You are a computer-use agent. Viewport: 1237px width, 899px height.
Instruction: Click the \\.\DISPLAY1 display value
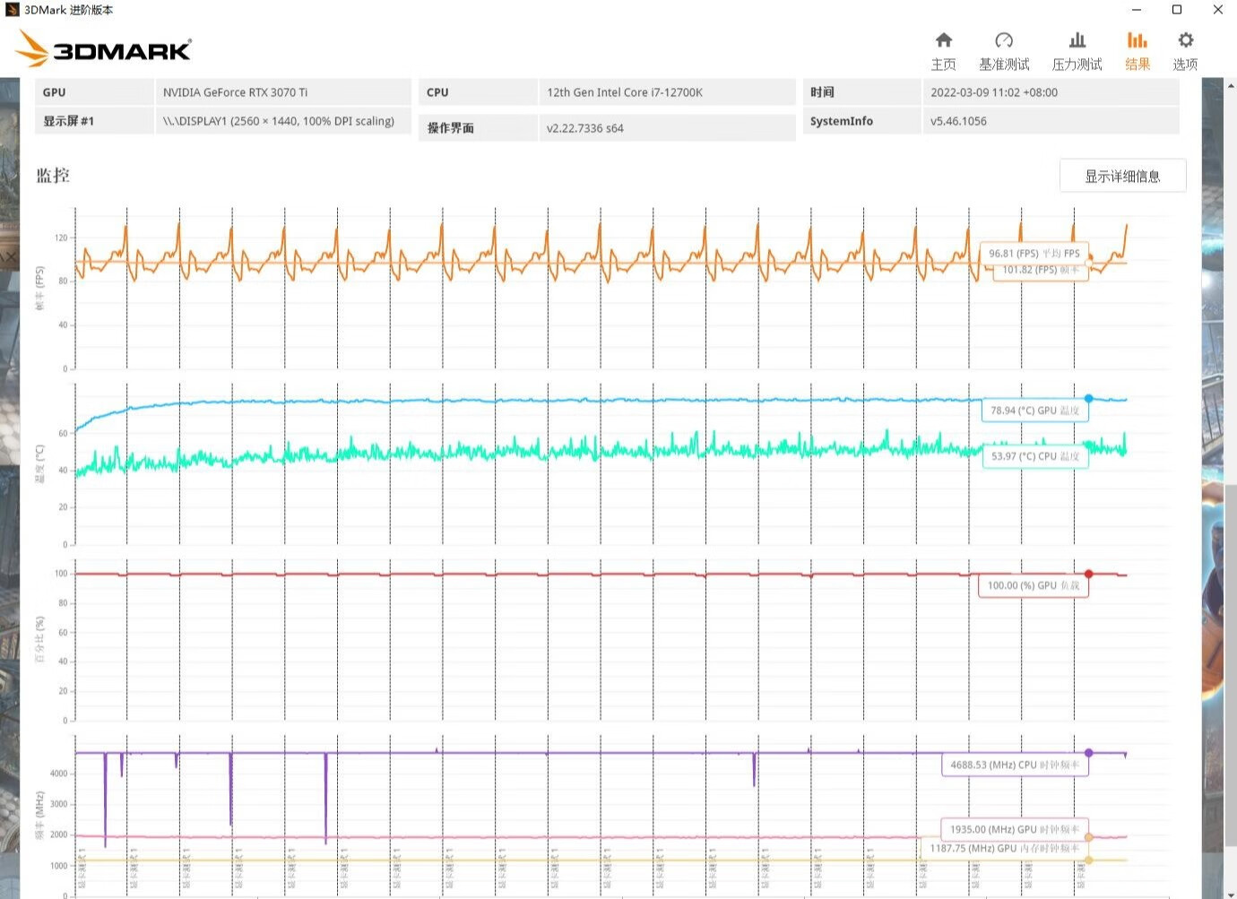(279, 121)
